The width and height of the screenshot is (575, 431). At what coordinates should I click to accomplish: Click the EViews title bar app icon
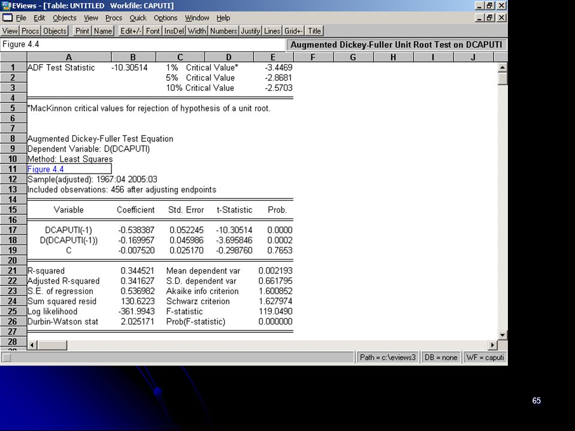click(x=6, y=5)
